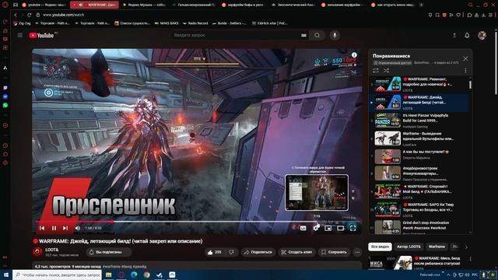The height and width of the screenshot is (280, 498).
Task: Skip to the previous video in the playlist
Action: (42, 228)
